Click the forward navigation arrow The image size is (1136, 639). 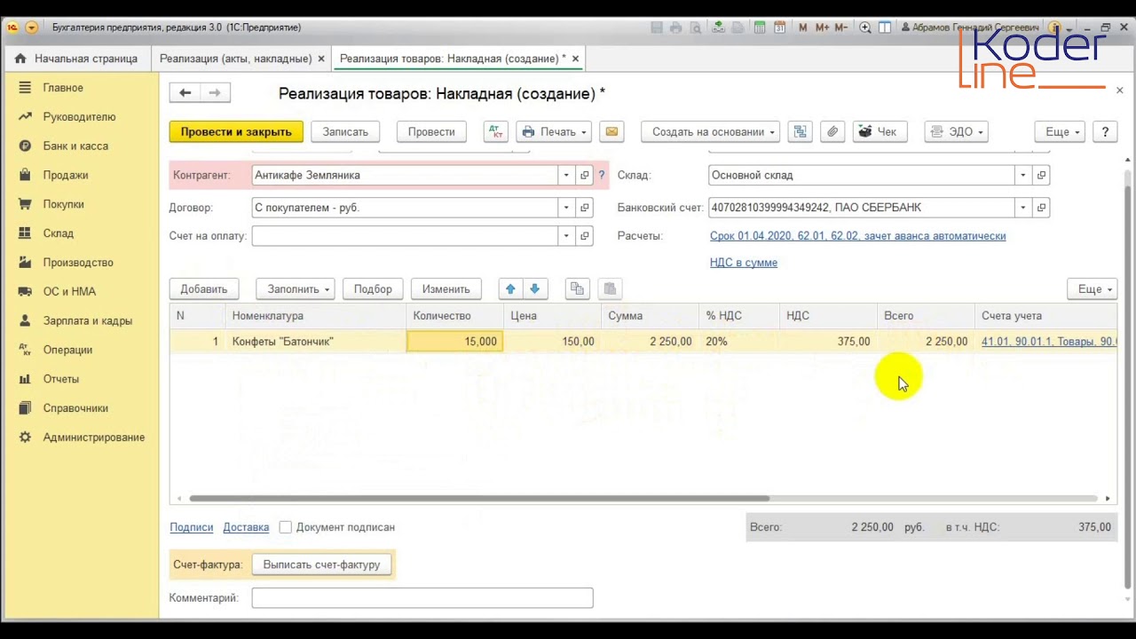pos(215,92)
